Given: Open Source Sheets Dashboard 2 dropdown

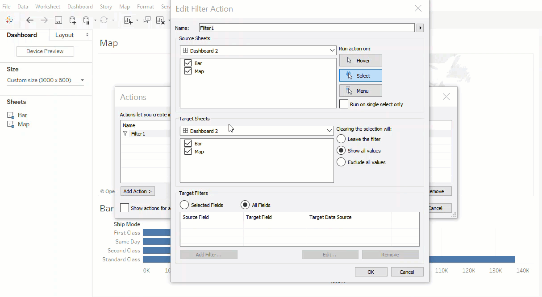Looking at the screenshot, I should click(x=258, y=51).
